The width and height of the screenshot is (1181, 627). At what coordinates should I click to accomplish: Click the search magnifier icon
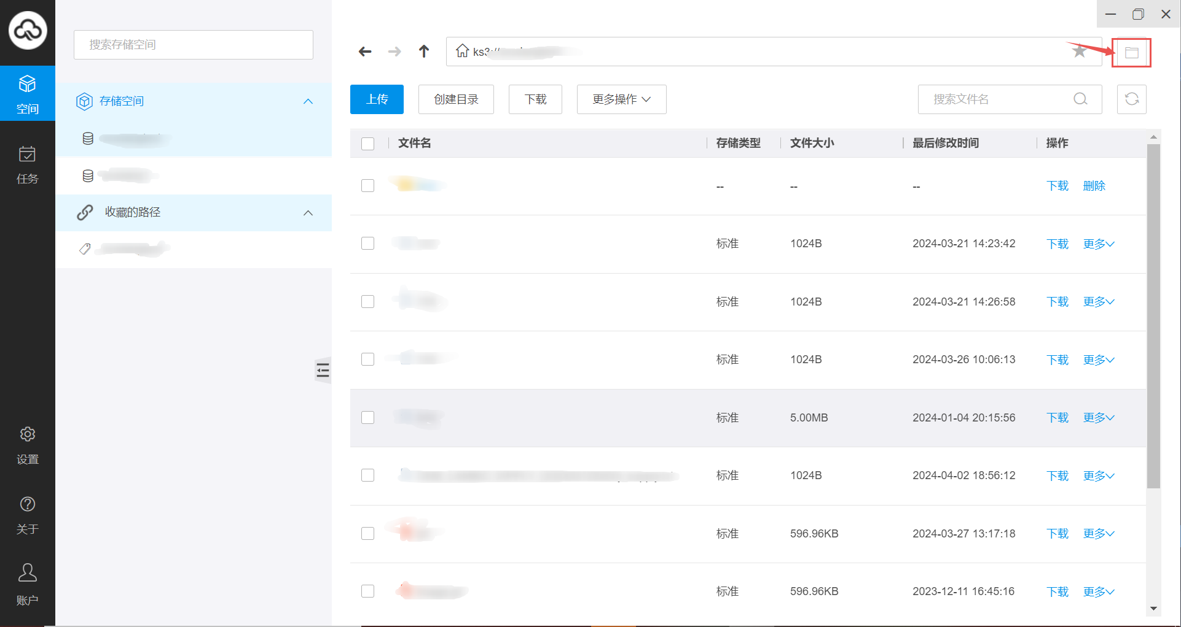(1080, 99)
